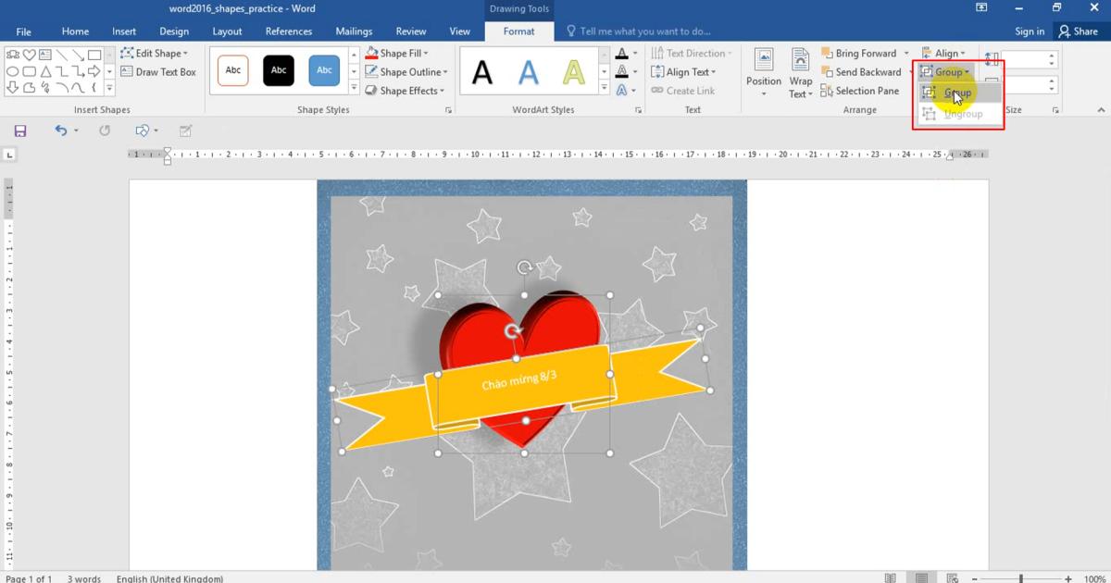This screenshot has height=583, width=1111.
Task: Open the Edit Shape dropdown
Action: pos(156,54)
